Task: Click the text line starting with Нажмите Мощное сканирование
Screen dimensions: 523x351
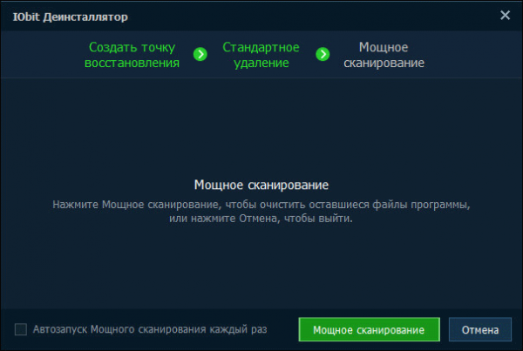Action: tap(261, 205)
